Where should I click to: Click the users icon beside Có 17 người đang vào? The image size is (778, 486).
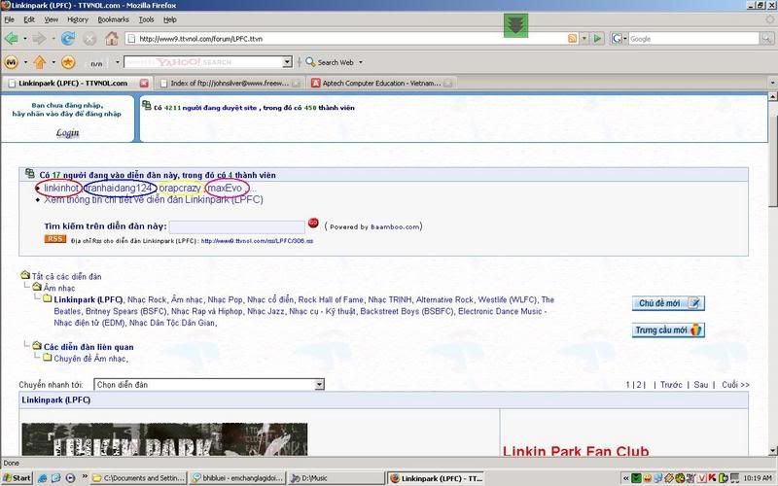pyautogui.click(x=30, y=173)
